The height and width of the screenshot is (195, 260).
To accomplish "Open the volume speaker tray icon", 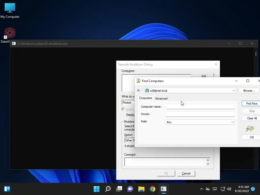I will 229,189.
